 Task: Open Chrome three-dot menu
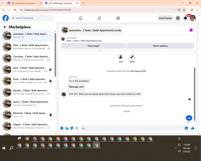pos(197,10)
